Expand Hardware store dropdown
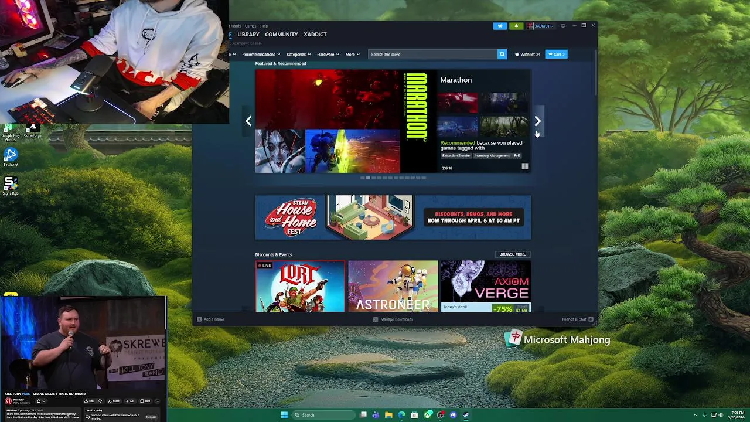 tap(328, 55)
